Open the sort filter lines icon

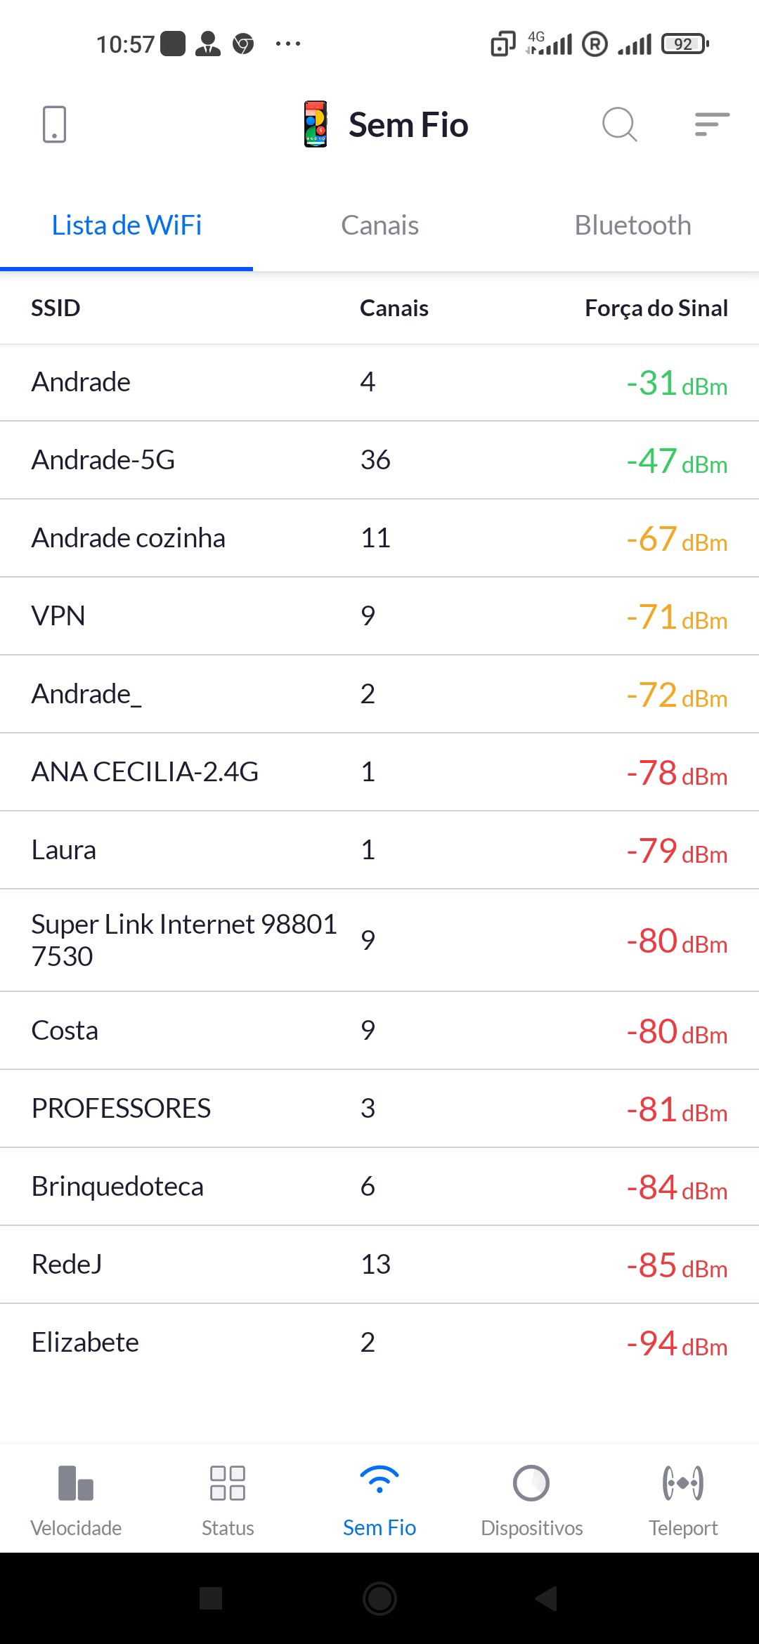pyautogui.click(x=711, y=124)
